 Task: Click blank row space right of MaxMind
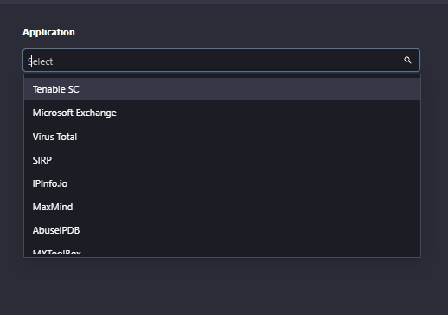point(246,207)
